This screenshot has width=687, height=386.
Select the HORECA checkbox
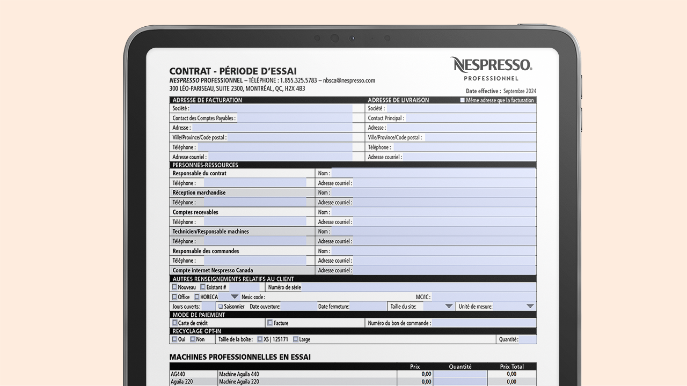point(197,296)
